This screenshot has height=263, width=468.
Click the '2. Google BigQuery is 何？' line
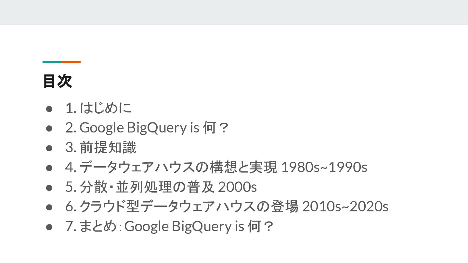(147, 128)
